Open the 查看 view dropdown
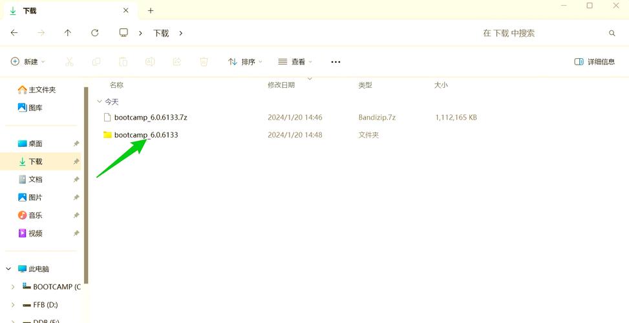This screenshot has height=323, width=629. click(295, 62)
